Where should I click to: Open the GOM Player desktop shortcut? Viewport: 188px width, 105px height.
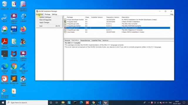point(5,80)
